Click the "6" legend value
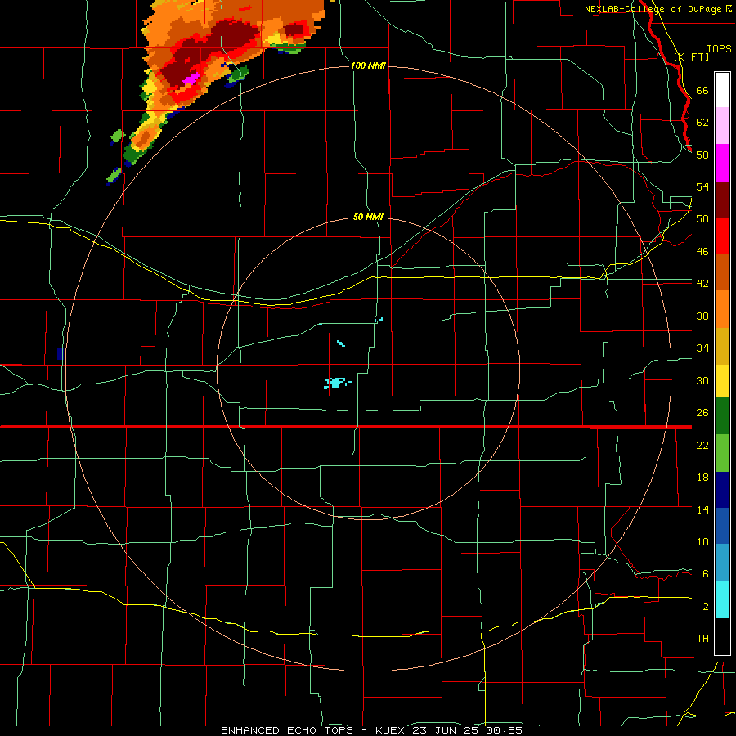The width and height of the screenshot is (736, 736). pyautogui.click(x=706, y=573)
